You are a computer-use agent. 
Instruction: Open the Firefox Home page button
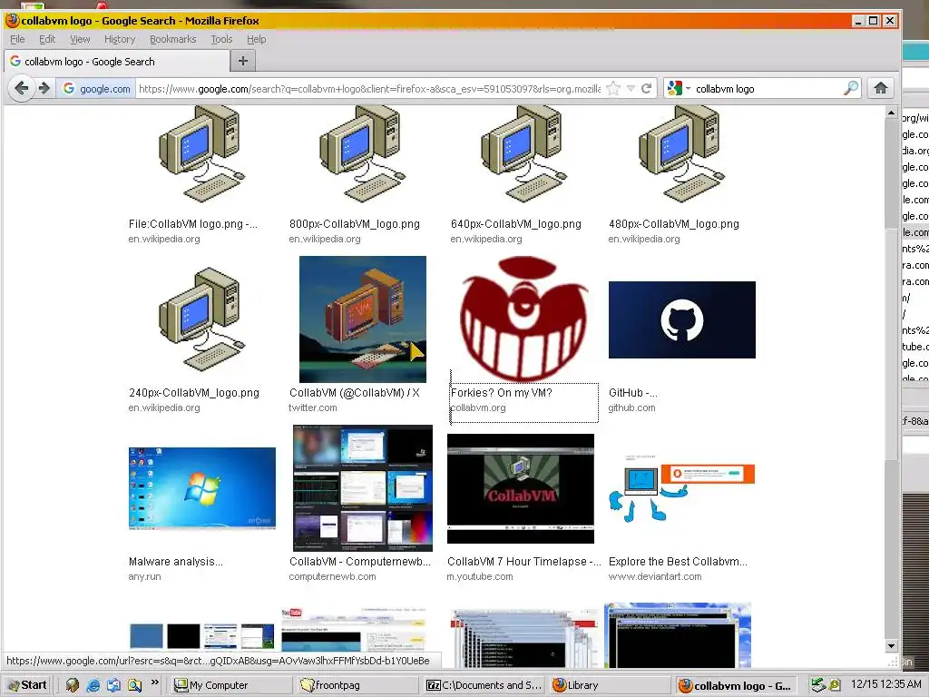point(880,89)
